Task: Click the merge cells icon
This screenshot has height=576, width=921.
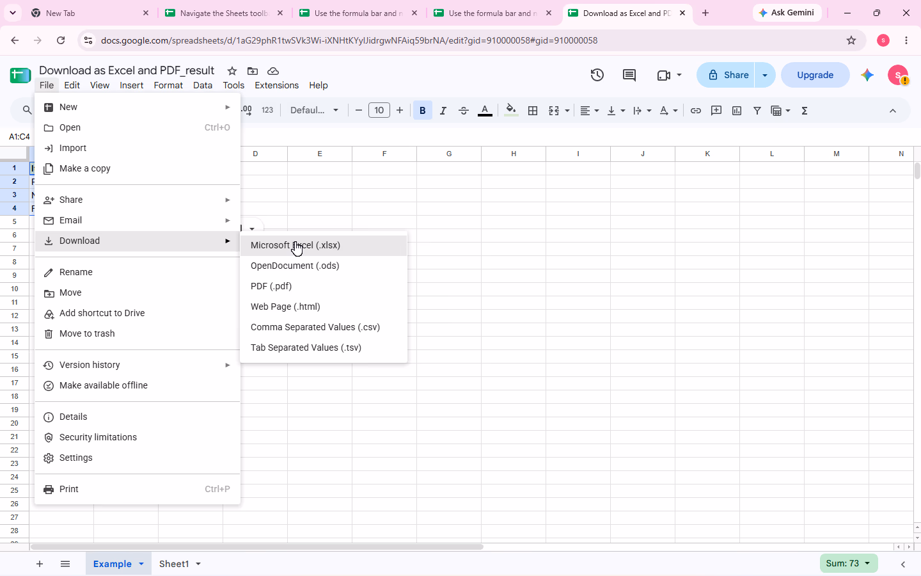Action: [554, 111]
